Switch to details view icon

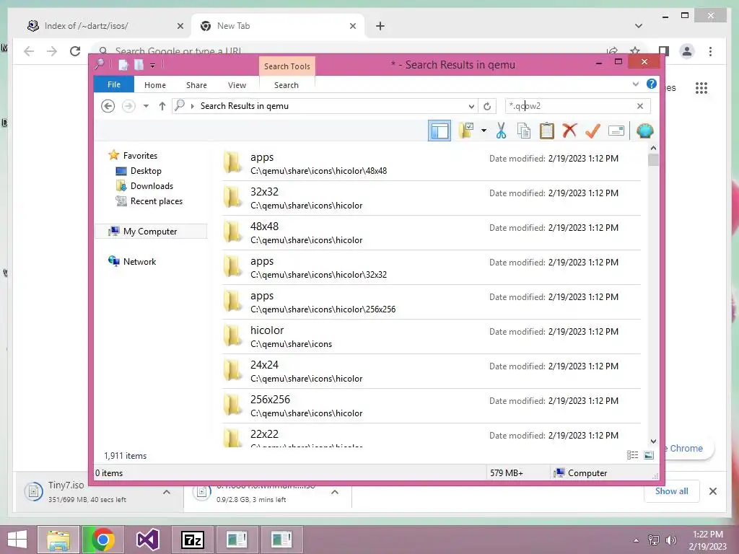[x=632, y=455]
